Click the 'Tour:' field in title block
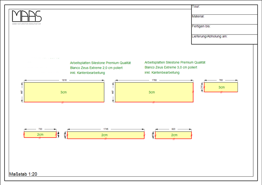Image resolution: width=262 pixels, height=185 pixels. tap(224, 10)
